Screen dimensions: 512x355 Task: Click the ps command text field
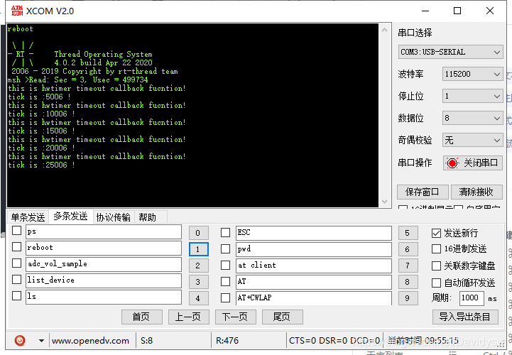click(104, 232)
